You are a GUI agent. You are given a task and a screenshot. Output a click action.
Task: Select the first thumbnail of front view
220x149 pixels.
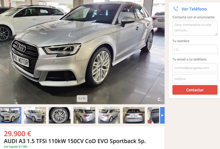click(x=10, y=115)
